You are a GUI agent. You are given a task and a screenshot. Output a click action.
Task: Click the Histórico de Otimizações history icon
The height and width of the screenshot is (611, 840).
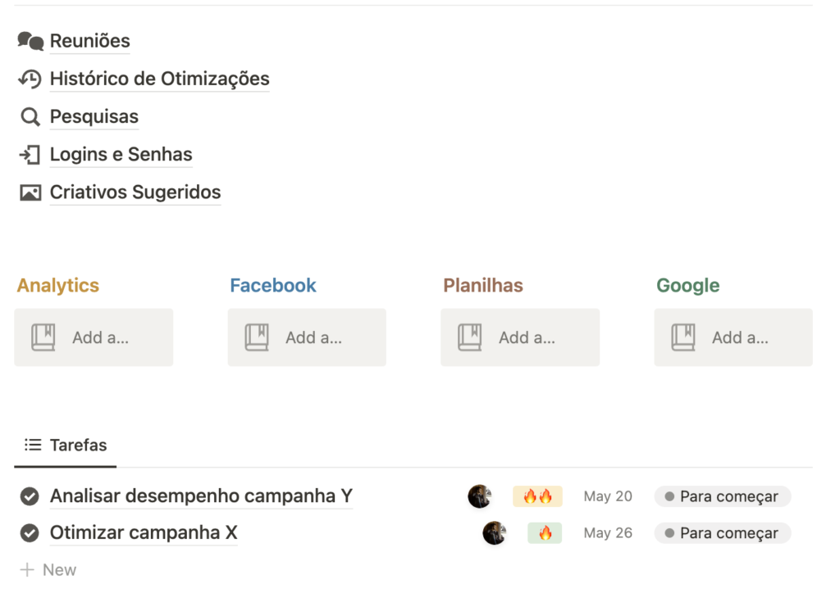coord(30,79)
